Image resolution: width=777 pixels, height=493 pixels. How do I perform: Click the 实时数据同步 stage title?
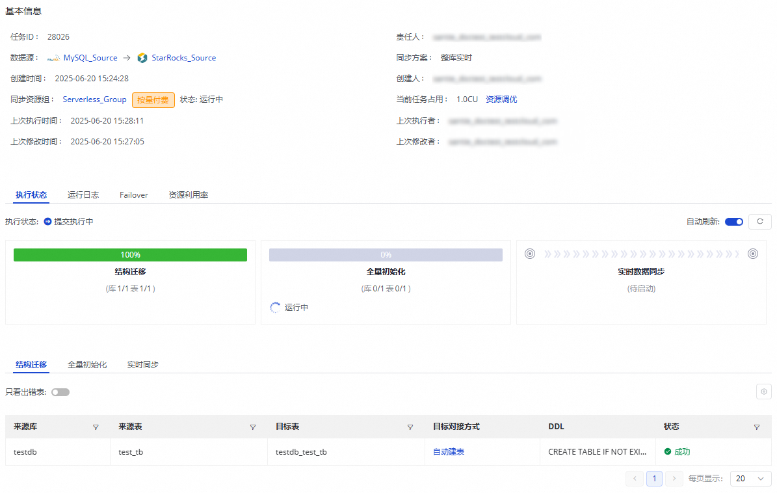point(641,271)
